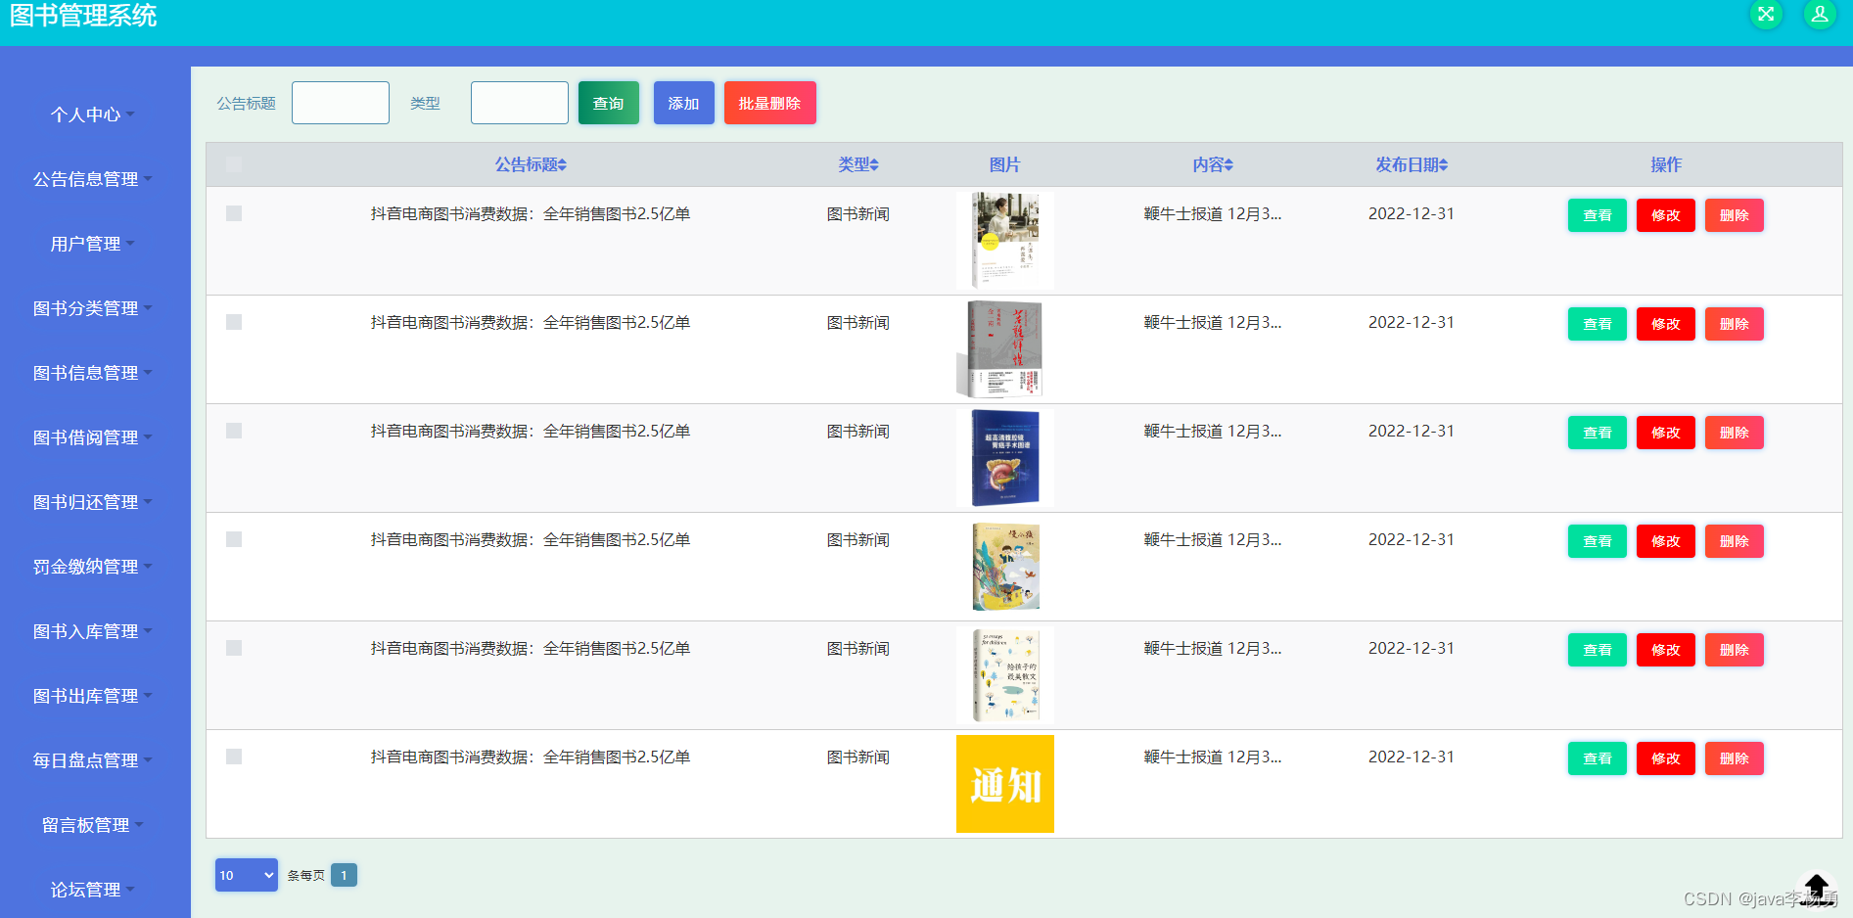Open the yellow 通知 image thumbnail

(1005, 783)
